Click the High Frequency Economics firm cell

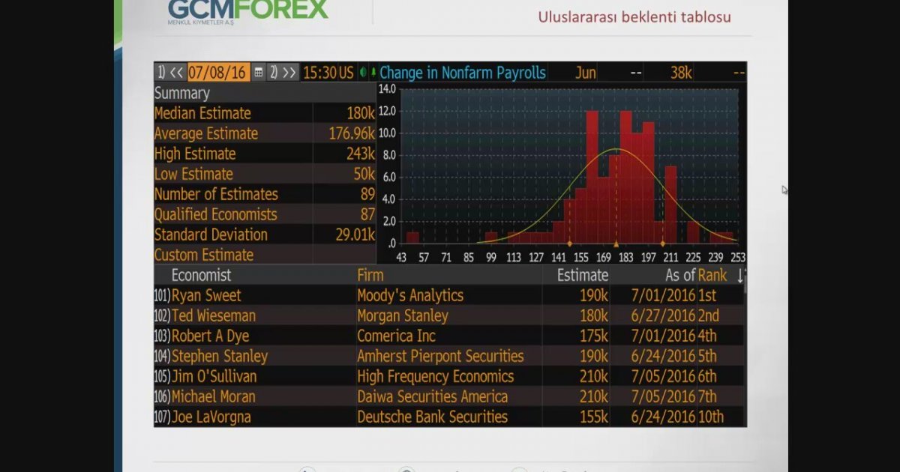click(436, 376)
